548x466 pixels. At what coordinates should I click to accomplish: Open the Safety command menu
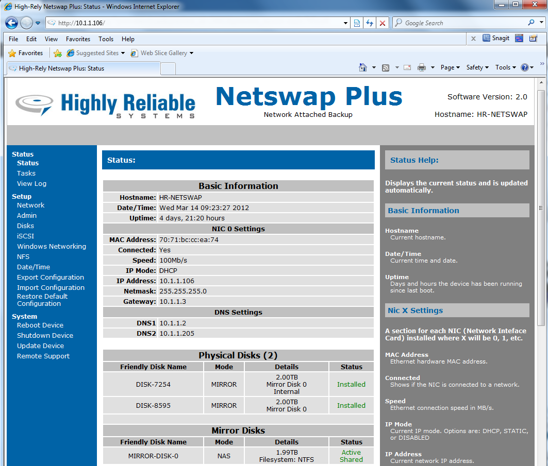tap(477, 67)
